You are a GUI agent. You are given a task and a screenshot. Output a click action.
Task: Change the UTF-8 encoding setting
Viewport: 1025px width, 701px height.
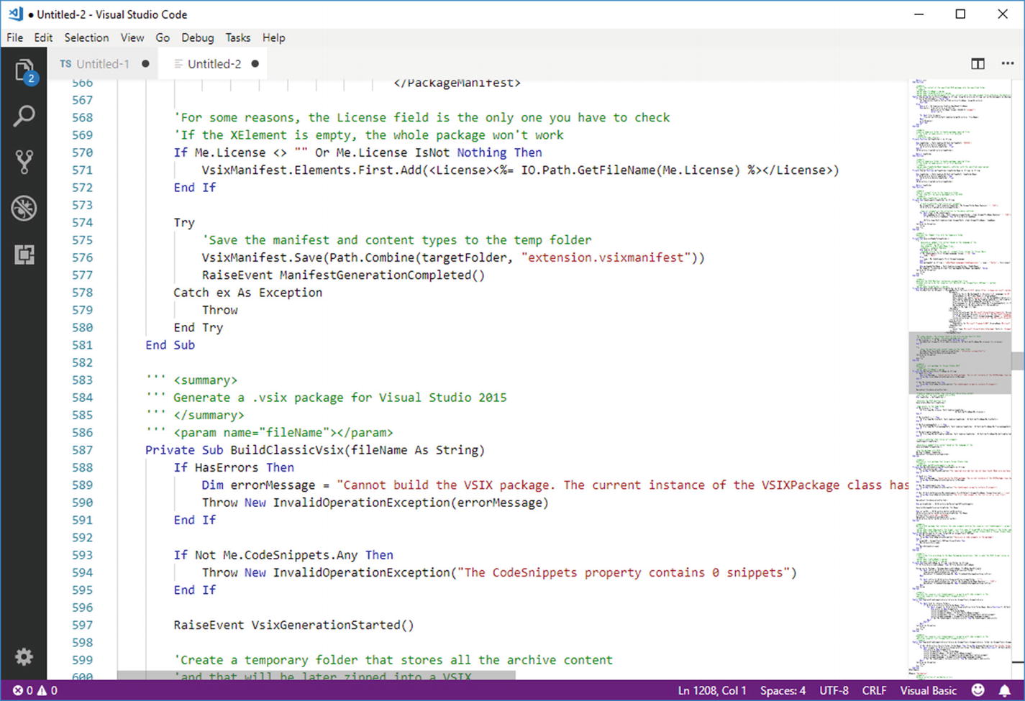pyautogui.click(x=834, y=689)
